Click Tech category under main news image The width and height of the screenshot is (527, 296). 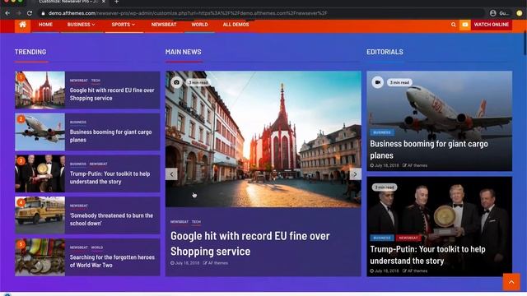pos(196,222)
